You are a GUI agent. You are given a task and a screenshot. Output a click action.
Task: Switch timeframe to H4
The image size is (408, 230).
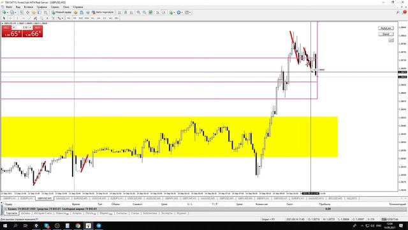pos(99,18)
